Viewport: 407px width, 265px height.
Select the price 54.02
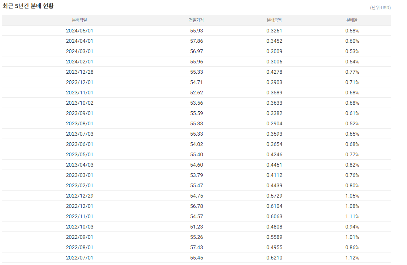click(197, 144)
